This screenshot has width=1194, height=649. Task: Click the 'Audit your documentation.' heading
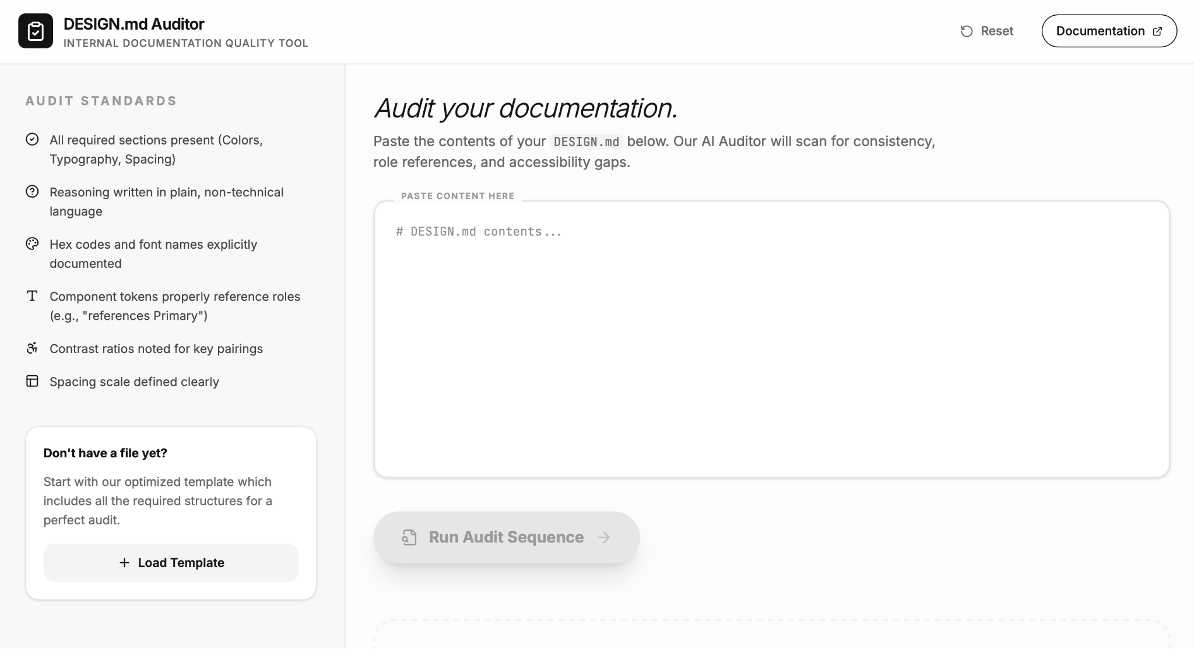526,108
